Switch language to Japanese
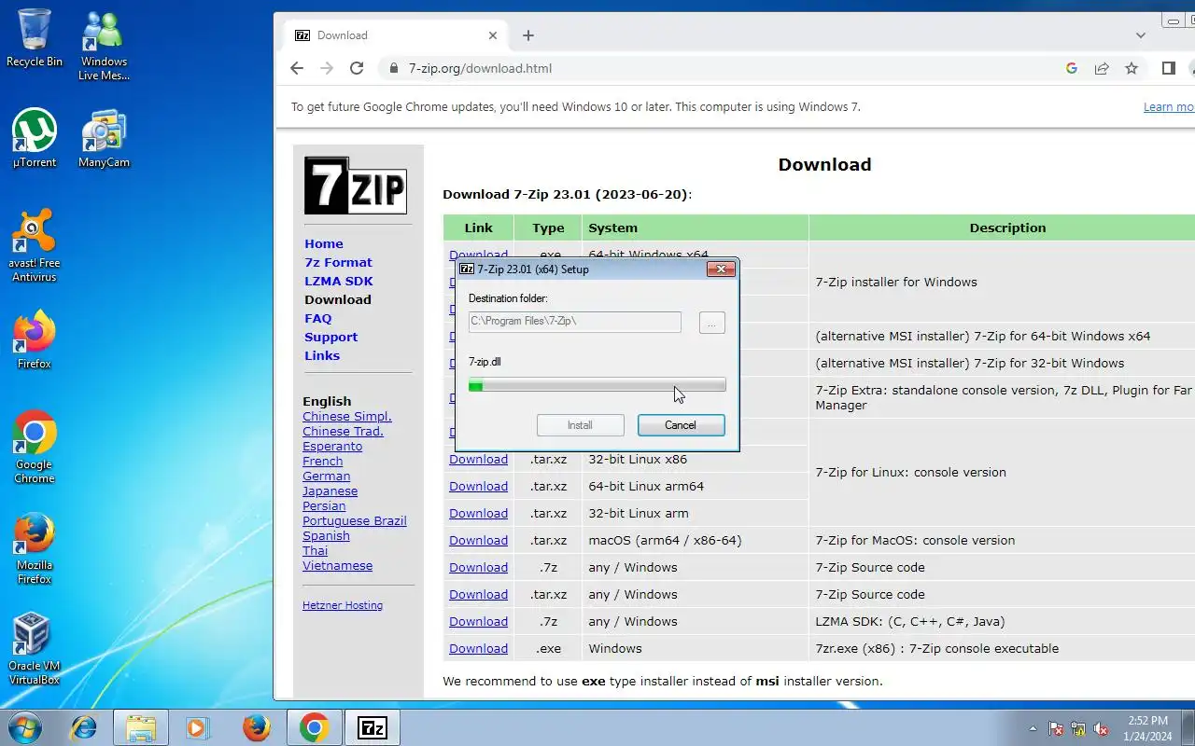The height and width of the screenshot is (746, 1195). (330, 490)
